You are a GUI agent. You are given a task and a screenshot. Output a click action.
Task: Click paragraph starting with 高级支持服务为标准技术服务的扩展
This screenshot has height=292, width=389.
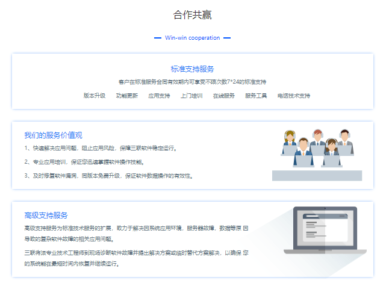point(136,234)
